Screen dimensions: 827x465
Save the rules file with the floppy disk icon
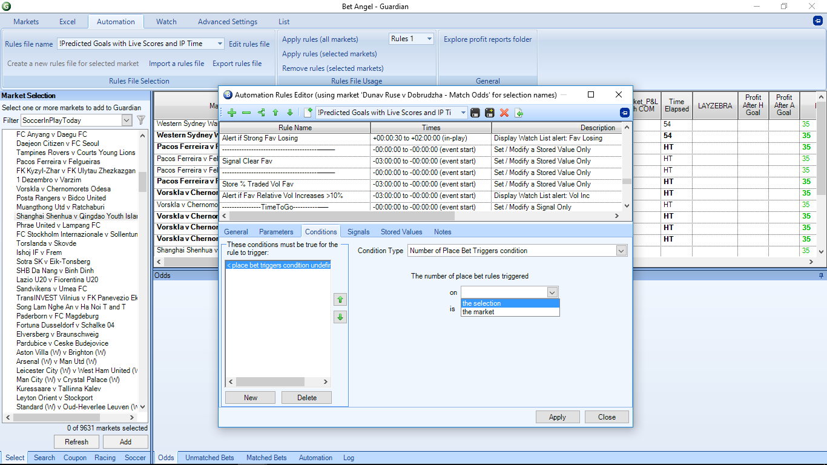pyautogui.click(x=475, y=113)
